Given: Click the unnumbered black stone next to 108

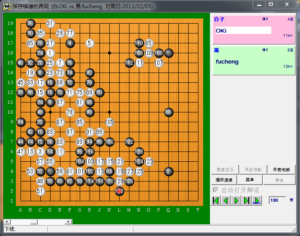Looking at the screenshot, I should coord(168,53).
